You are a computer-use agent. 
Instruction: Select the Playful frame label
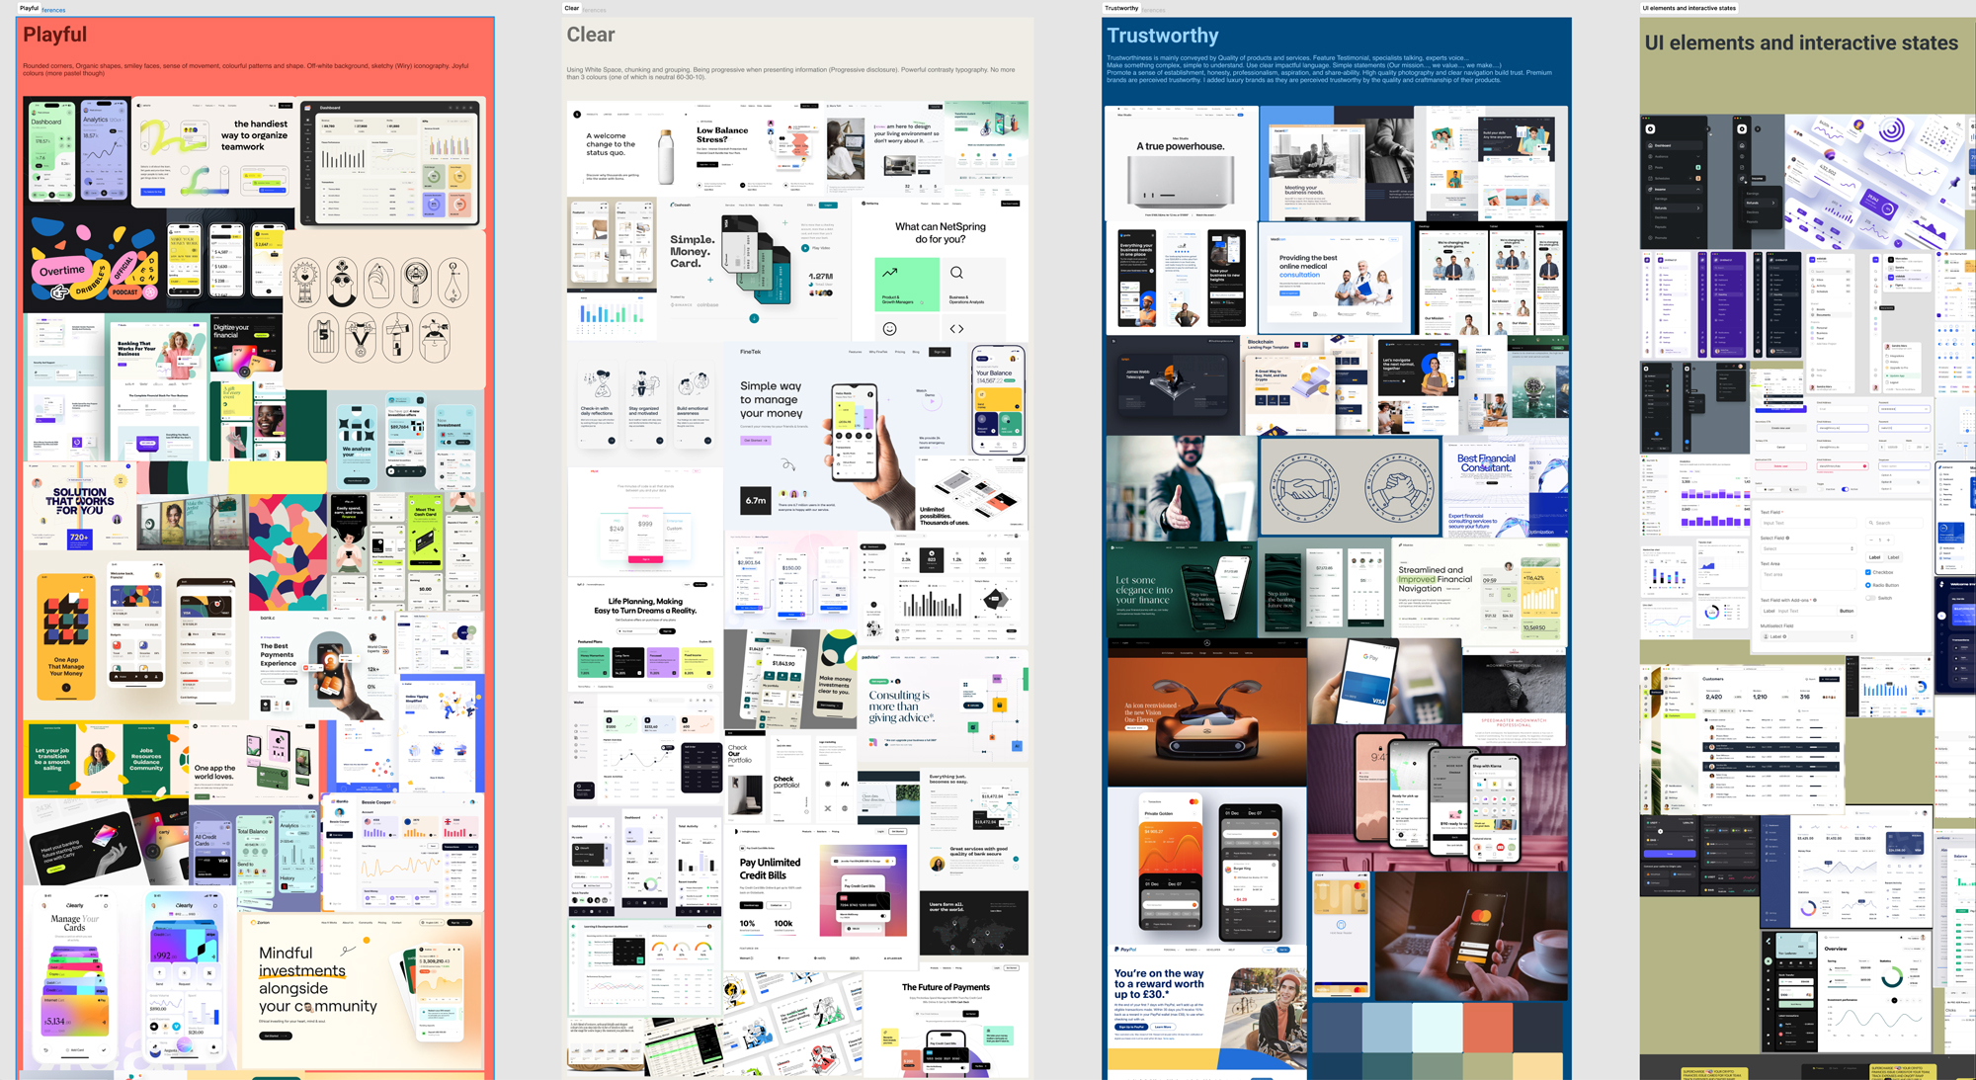point(29,8)
